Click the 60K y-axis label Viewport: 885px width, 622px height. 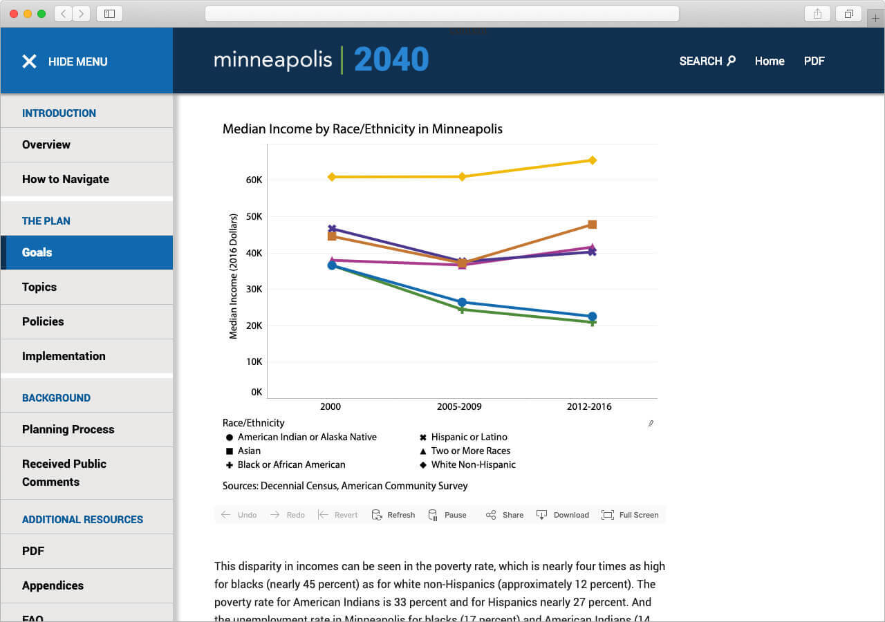click(254, 180)
